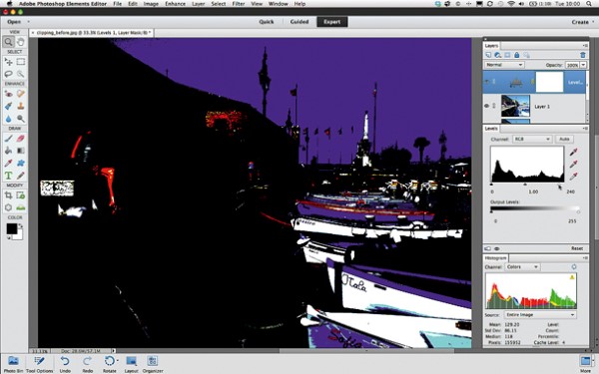
Task: Select the Zoom tool in the View section
Action: tap(8, 42)
